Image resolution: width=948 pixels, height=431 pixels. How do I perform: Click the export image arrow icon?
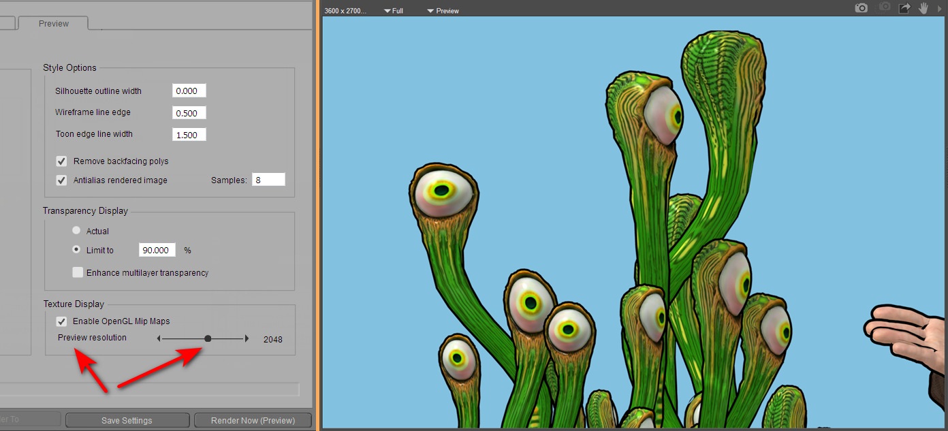904,8
